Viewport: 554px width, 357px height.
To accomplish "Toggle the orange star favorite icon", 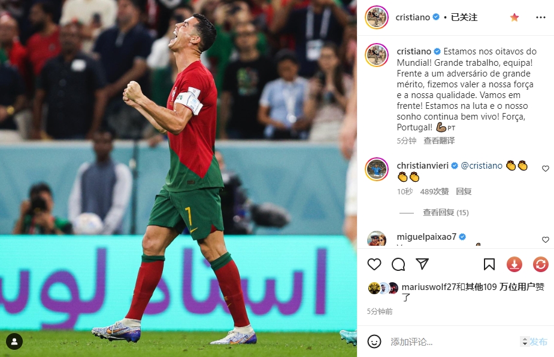I will point(514,17).
